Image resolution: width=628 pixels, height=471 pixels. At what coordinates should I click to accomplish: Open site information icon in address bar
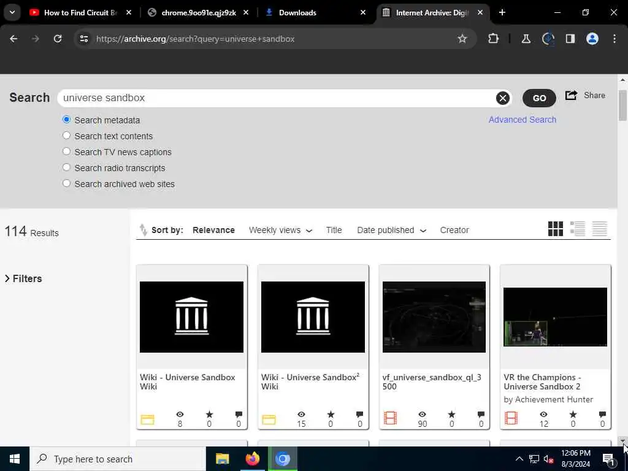[84, 39]
